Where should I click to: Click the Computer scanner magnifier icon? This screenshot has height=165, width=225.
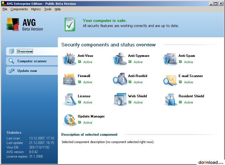click(x=11, y=61)
